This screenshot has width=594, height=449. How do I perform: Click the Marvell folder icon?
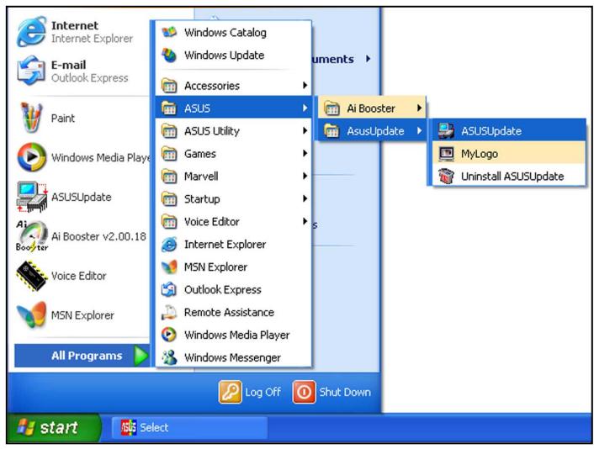point(169,177)
